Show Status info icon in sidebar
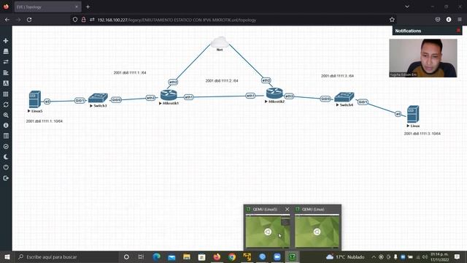 pyautogui.click(x=6, y=125)
